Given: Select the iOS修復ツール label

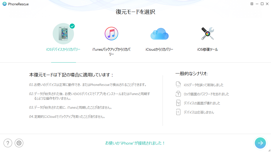Looking at the screenshot, I should tap(208, 49).
